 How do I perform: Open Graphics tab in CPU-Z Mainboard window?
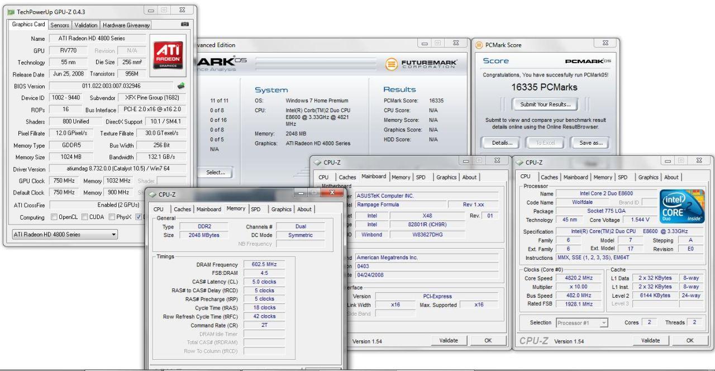pos(446,177)
